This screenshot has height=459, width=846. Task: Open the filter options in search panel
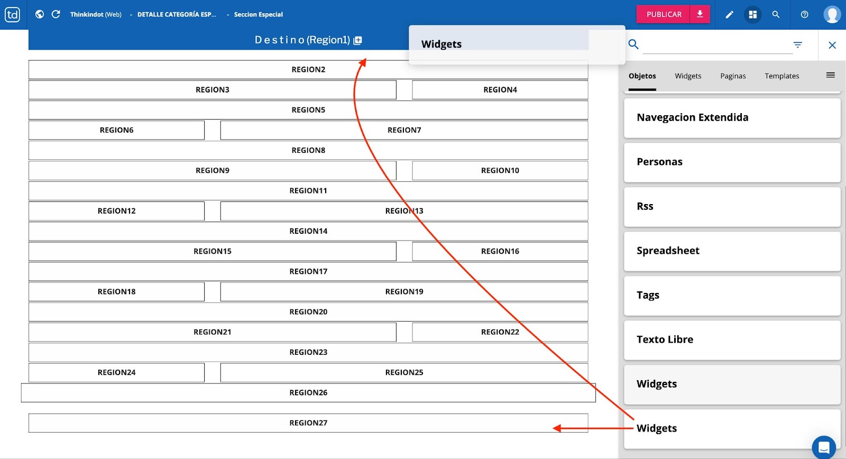point(797,45)
